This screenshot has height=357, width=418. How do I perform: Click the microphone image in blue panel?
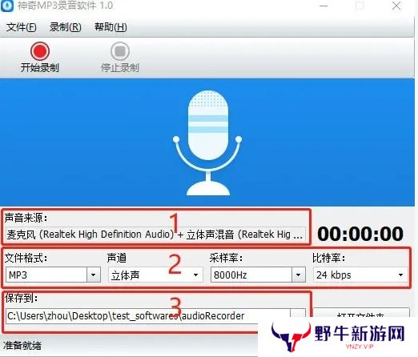(207, 142)
